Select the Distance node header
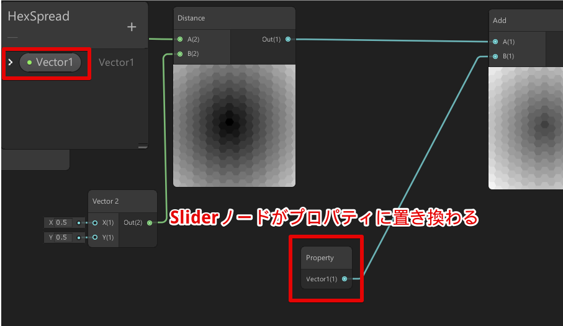Image resolution: width=563 pixels, height=326 pixels. tap(234, 18)
